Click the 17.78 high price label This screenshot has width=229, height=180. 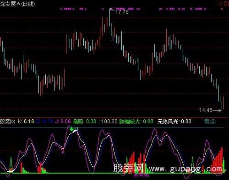(x=122, y=12)
